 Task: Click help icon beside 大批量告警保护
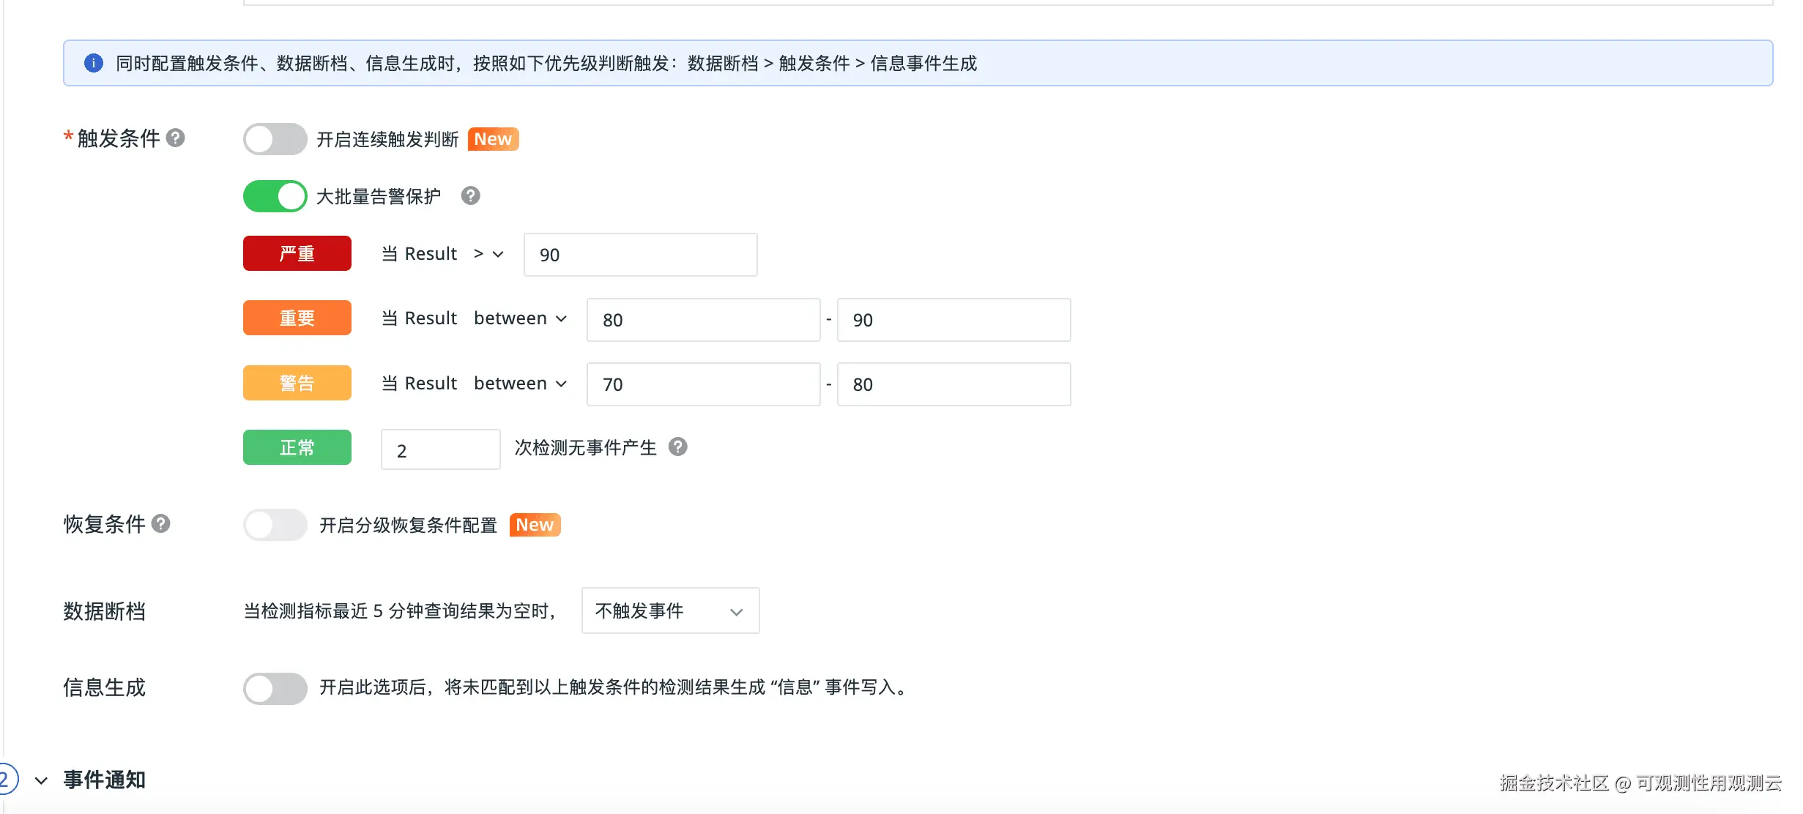coord(470,195)
